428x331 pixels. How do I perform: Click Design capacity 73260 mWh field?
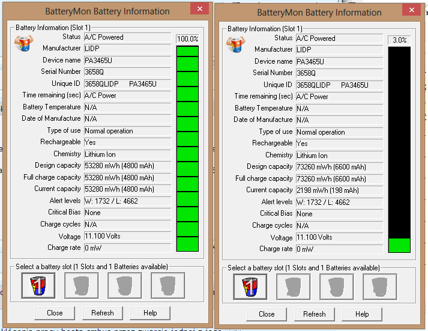click(339, 167)
